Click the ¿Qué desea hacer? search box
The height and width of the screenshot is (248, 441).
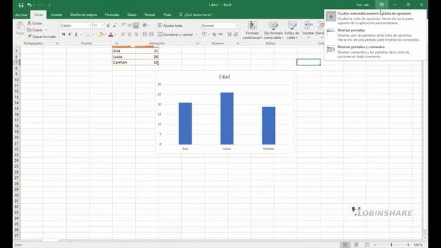point(196,14)
